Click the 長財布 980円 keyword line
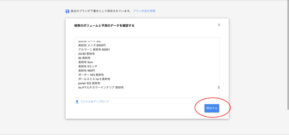 pos(86,71)
